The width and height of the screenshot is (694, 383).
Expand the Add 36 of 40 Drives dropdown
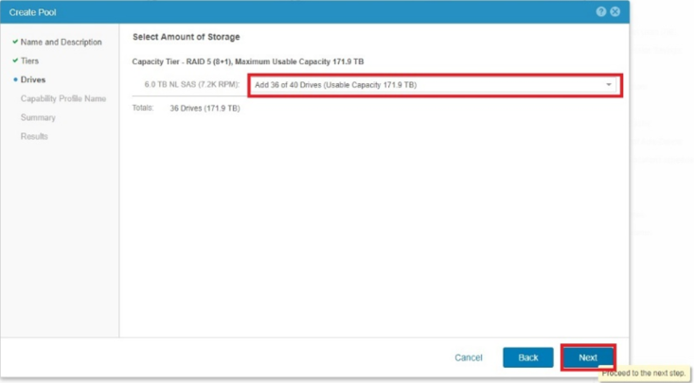[432, 85]
